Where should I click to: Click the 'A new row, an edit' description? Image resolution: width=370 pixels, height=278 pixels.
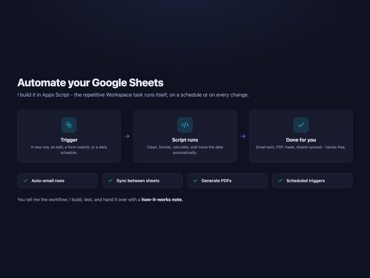pos(69,150)
